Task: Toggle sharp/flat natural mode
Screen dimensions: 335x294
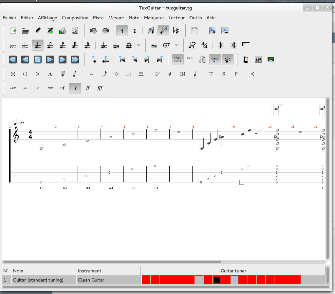Action: 176,31
